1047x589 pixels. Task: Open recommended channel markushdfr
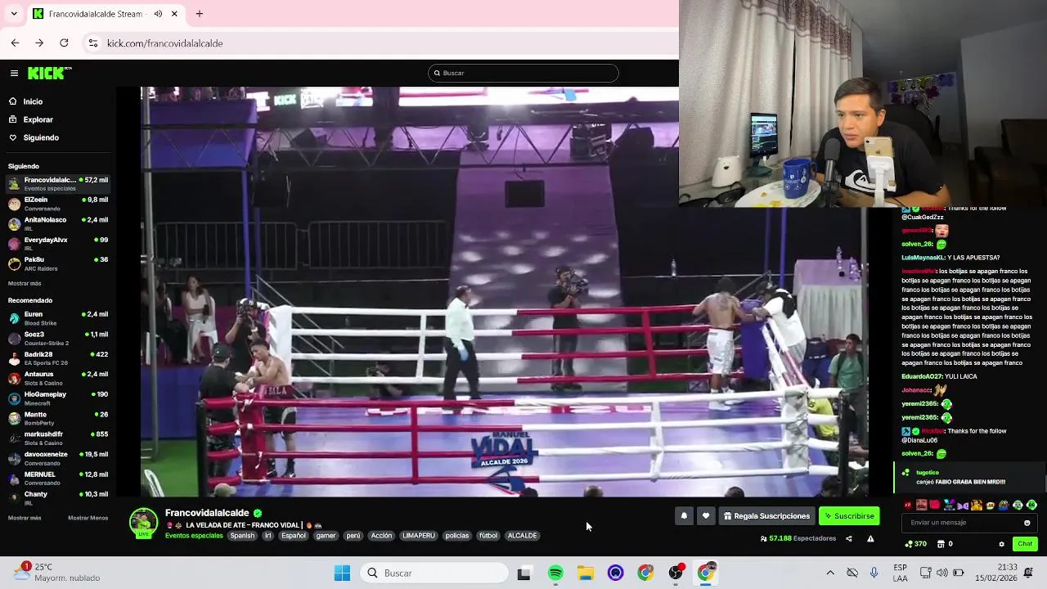pyautogui.click(x=57, y=438)
